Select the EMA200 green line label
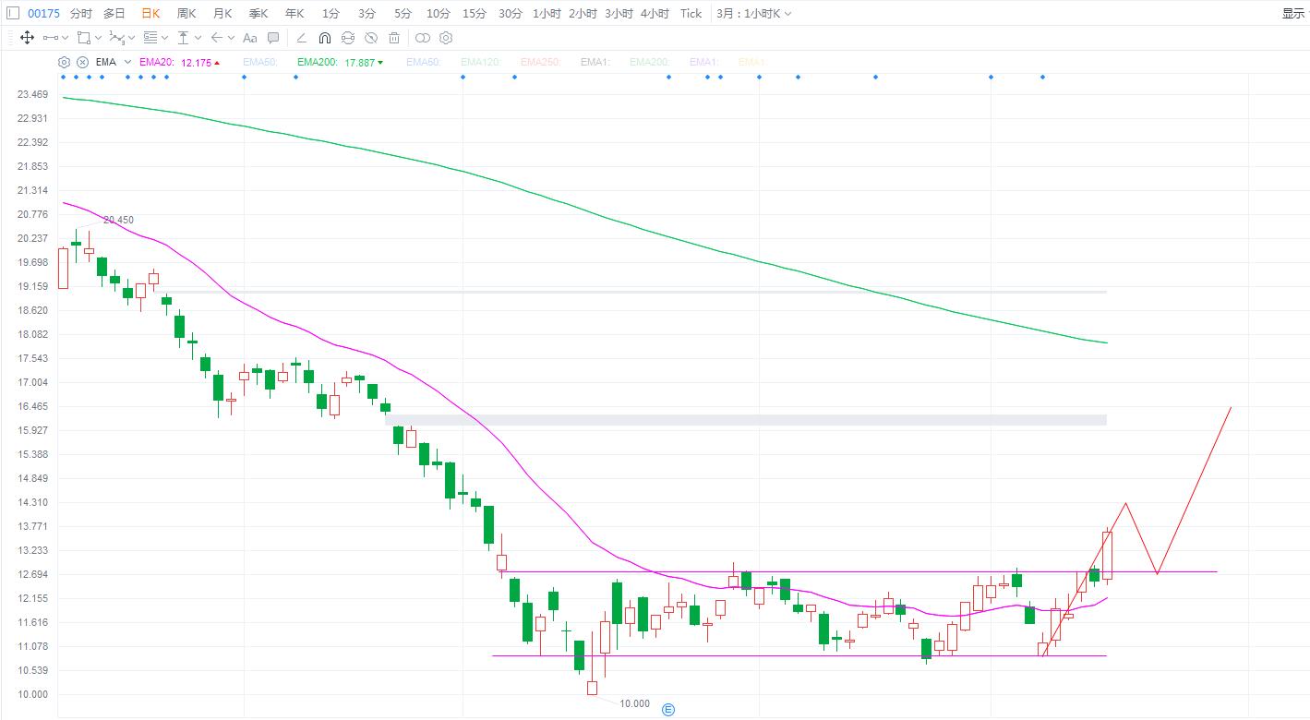1310x720 pixels. click(x=312, y=62)
